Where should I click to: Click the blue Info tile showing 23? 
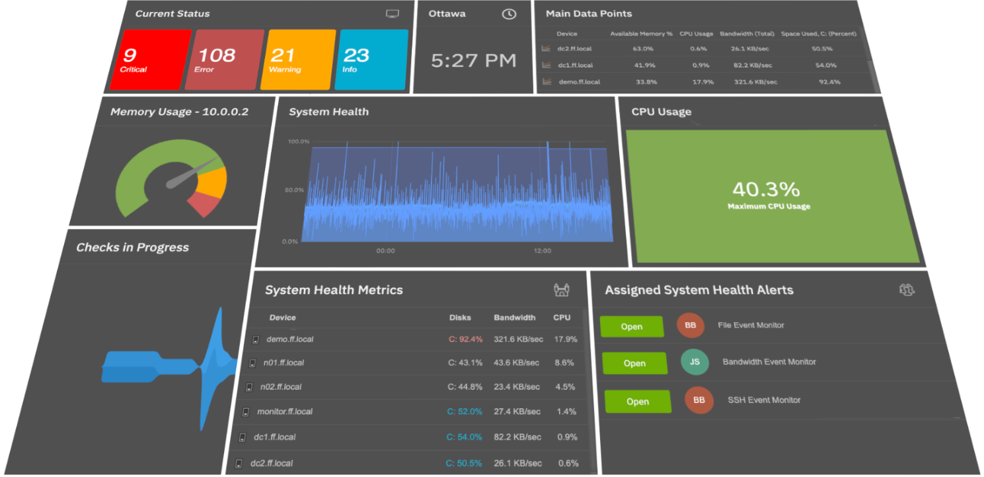(371, 59)
